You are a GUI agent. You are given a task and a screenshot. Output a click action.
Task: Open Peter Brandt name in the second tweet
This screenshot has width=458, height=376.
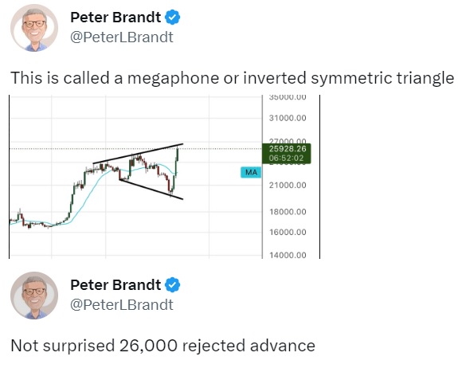115,285
